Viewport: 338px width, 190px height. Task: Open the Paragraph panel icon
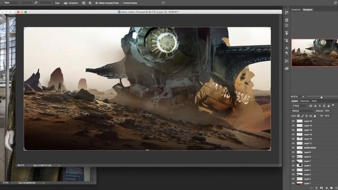pos(286,53)
